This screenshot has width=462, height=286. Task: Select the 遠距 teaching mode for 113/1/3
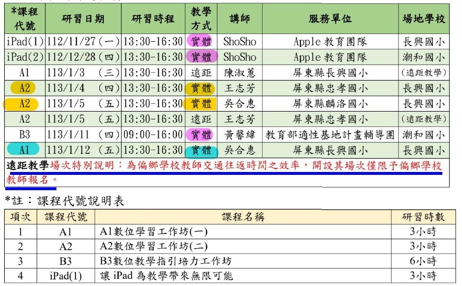click(x=201, y=73)
